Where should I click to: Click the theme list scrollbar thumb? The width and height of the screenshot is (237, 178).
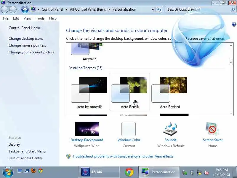click(x=231, y=62)
